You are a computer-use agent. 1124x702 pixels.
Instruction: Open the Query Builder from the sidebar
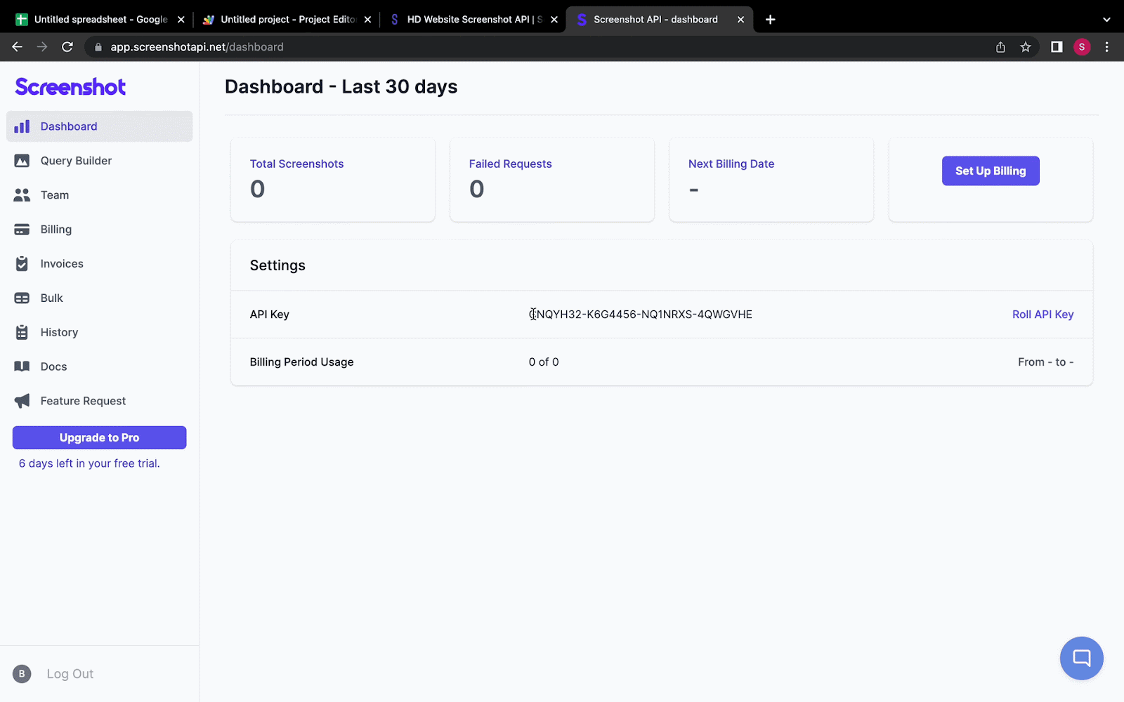[22, 160]
